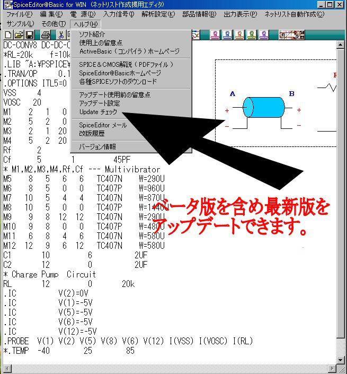
Task: Click the blue cylinder component in diagram
Action: click(264, 107)
